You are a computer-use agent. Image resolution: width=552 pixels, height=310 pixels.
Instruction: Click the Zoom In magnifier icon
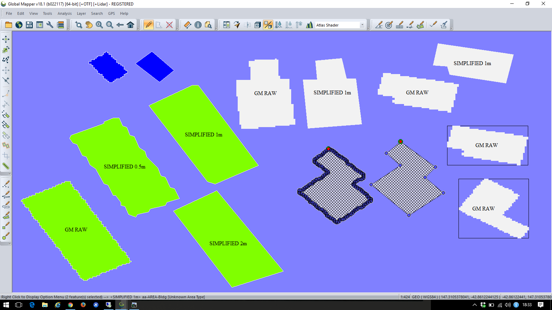(99, 25)
